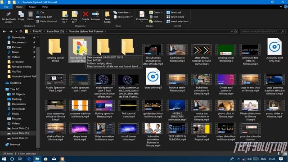The width and height of the screenshot is (288, 162).
Task: Select the amzing Lower thired folder
Action: pos(55,50)
